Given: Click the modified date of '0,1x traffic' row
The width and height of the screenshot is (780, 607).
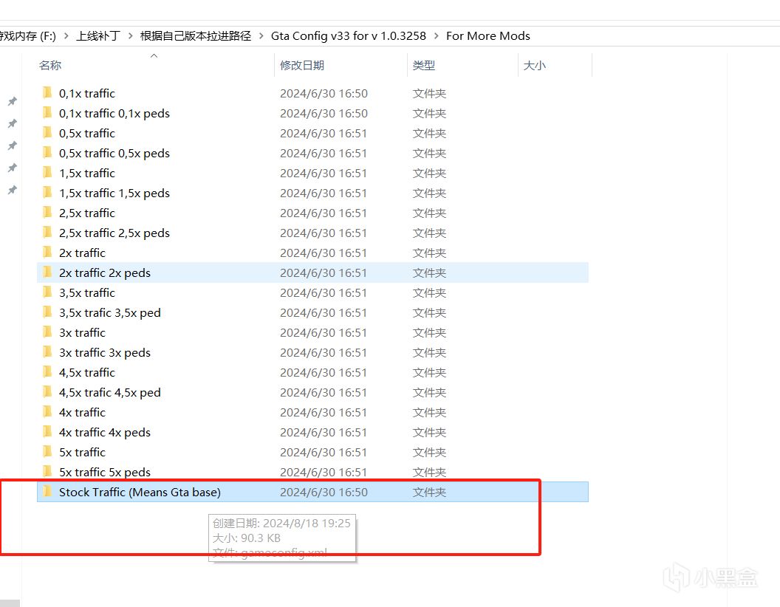Looking at the screenshot, I should click(x=324, y=93).
